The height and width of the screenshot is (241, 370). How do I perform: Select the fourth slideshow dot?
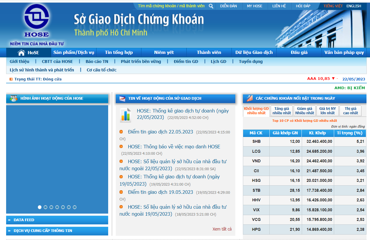(57, 207)
